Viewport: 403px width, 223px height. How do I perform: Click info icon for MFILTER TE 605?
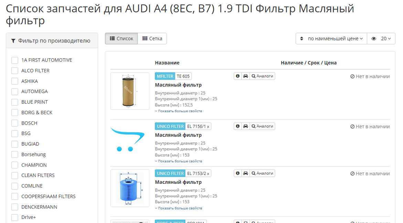(237, 76)
